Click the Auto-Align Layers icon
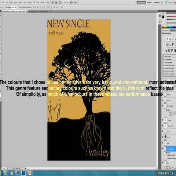176x176 pixels. [x=62, y=7]
